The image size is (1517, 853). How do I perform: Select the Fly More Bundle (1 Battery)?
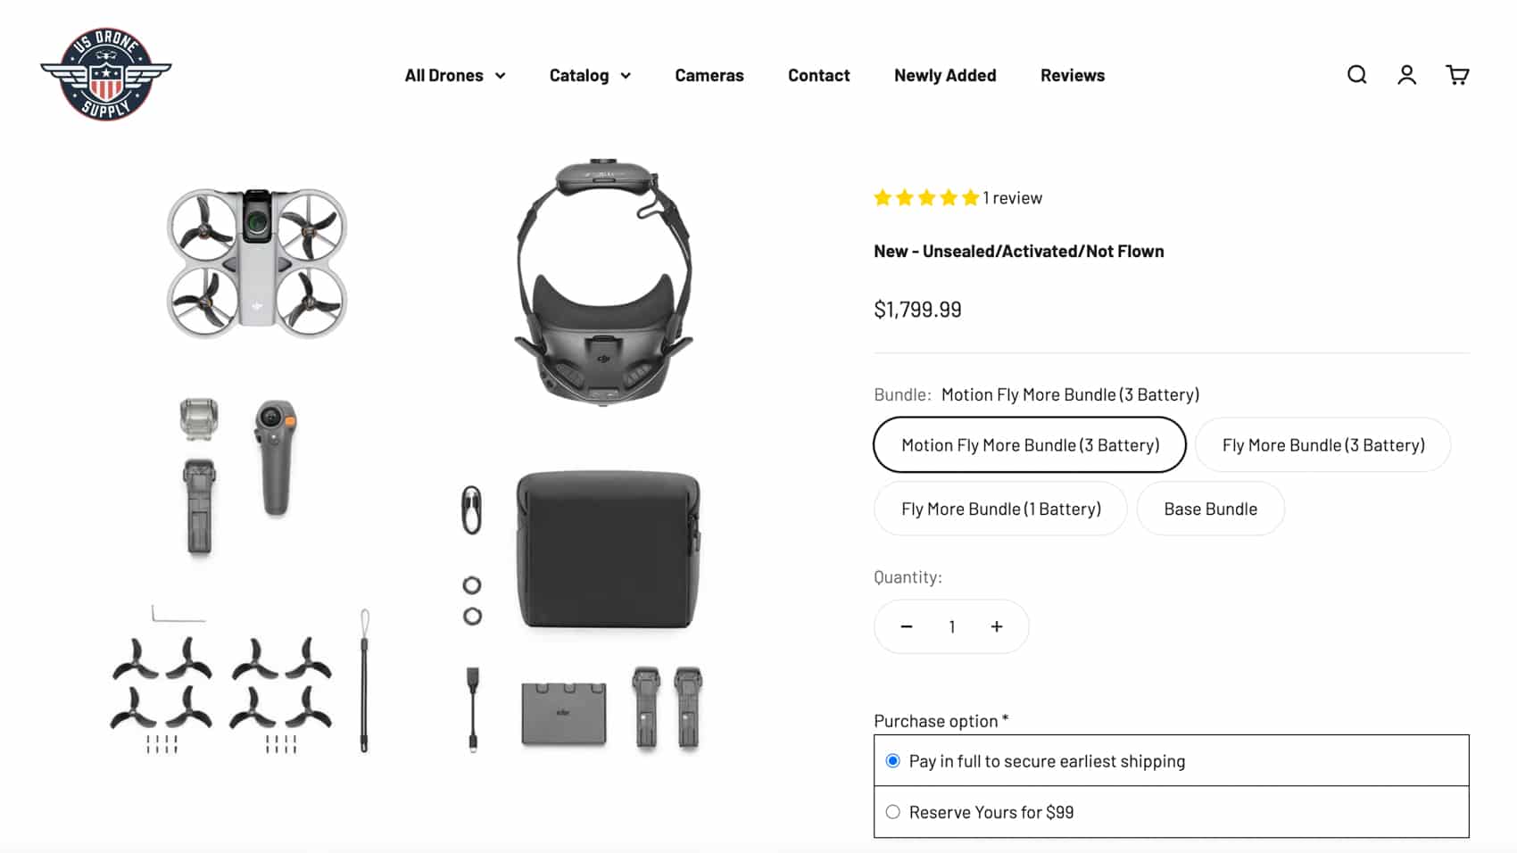click(x=1000, y=509)
